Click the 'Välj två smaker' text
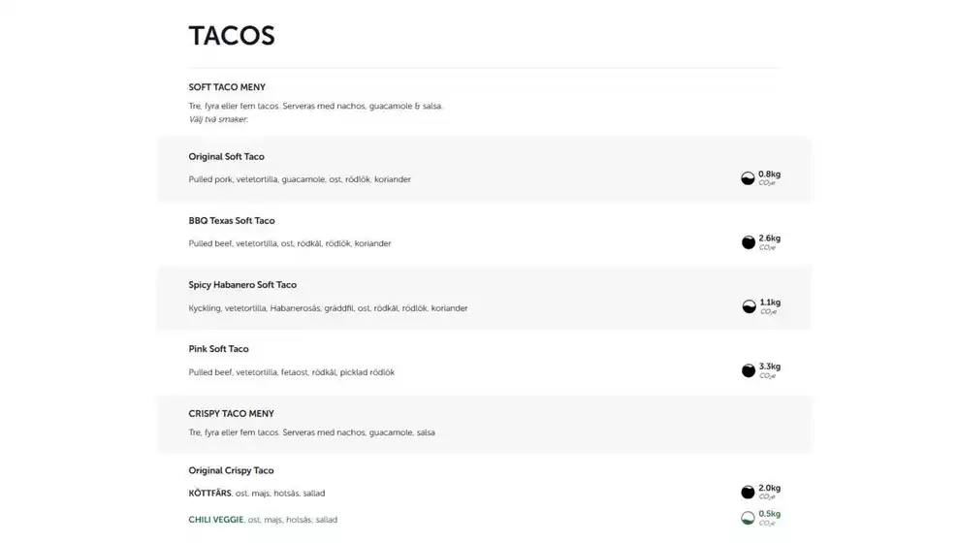 coord(218,119)
